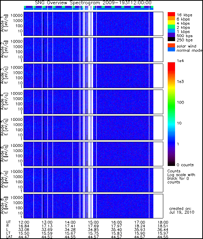
Task: Click the L value '36.44'
Action: (163, 229)
